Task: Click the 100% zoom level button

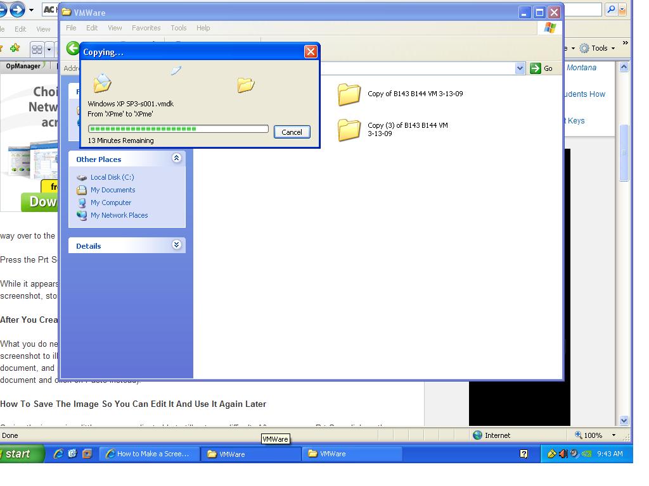Action: [588, 435]
